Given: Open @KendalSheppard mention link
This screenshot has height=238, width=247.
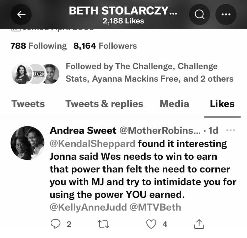Looking at the screenshot, I should click(x=93, y=144).
